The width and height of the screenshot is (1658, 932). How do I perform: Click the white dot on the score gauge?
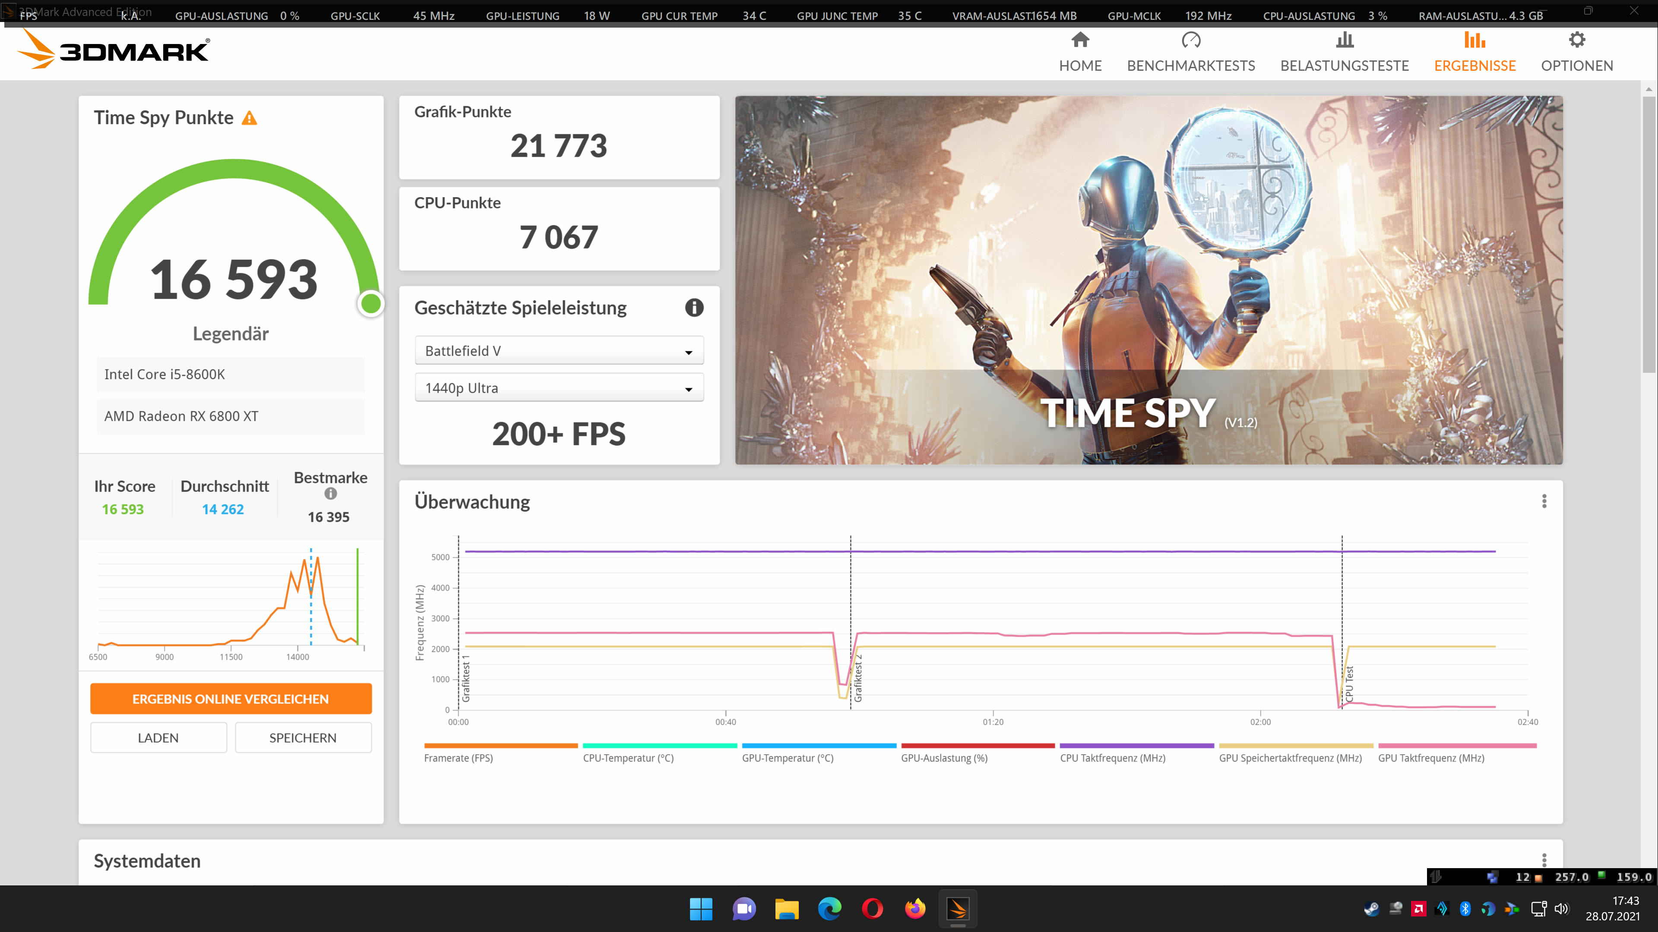tap(371, 304)
